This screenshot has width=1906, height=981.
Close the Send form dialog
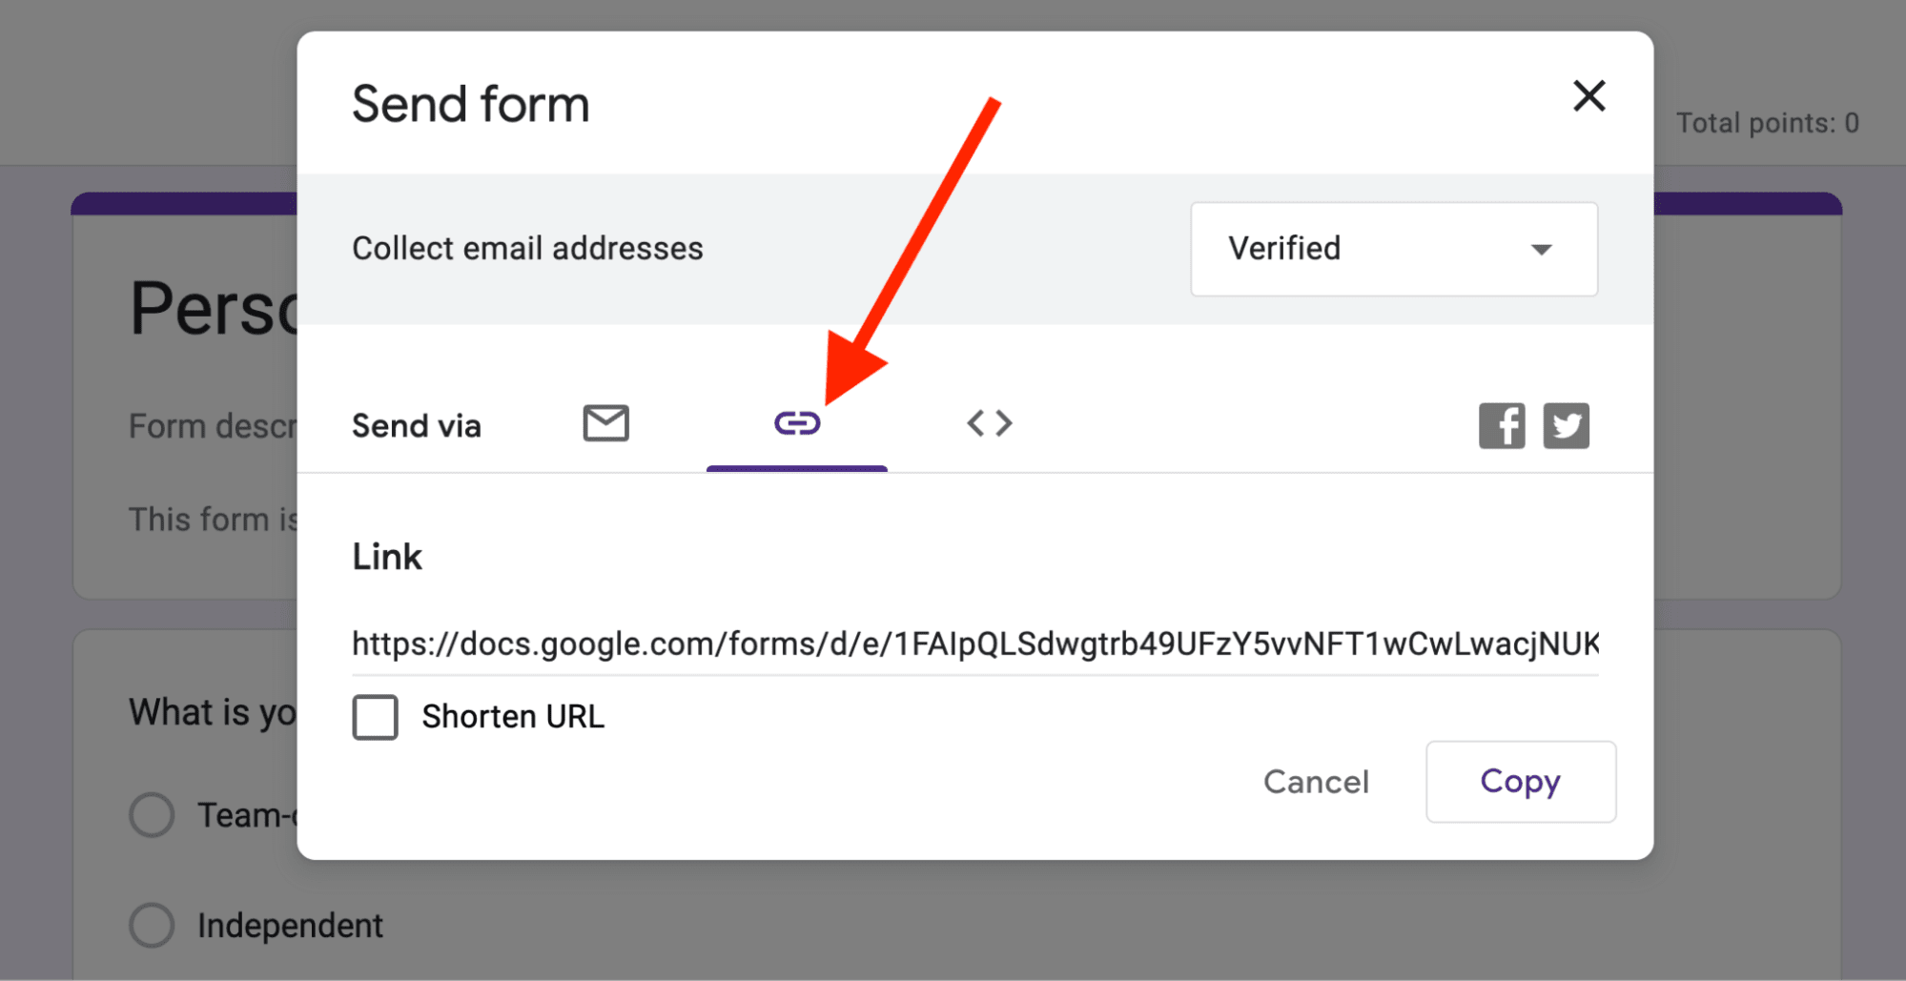tap(1589, 96)
